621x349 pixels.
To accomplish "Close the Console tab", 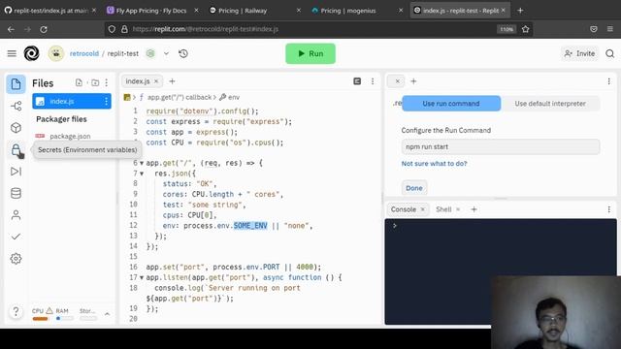I will coord(423,209).
